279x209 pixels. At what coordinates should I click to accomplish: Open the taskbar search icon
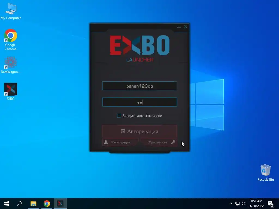click(x=20, y=204)
